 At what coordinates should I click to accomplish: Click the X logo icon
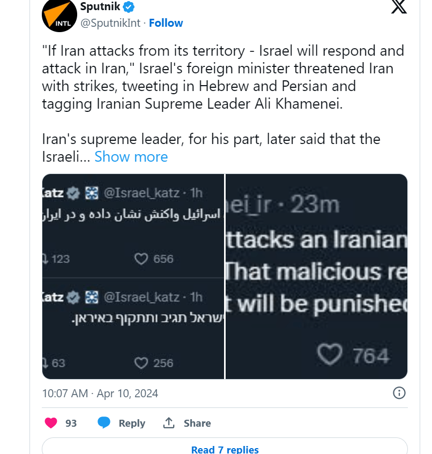(399, 6)
